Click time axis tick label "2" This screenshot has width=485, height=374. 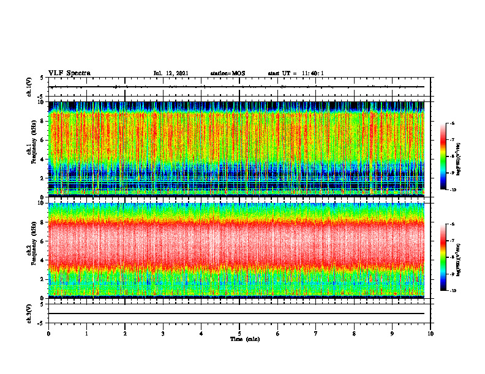pos(125,334)
